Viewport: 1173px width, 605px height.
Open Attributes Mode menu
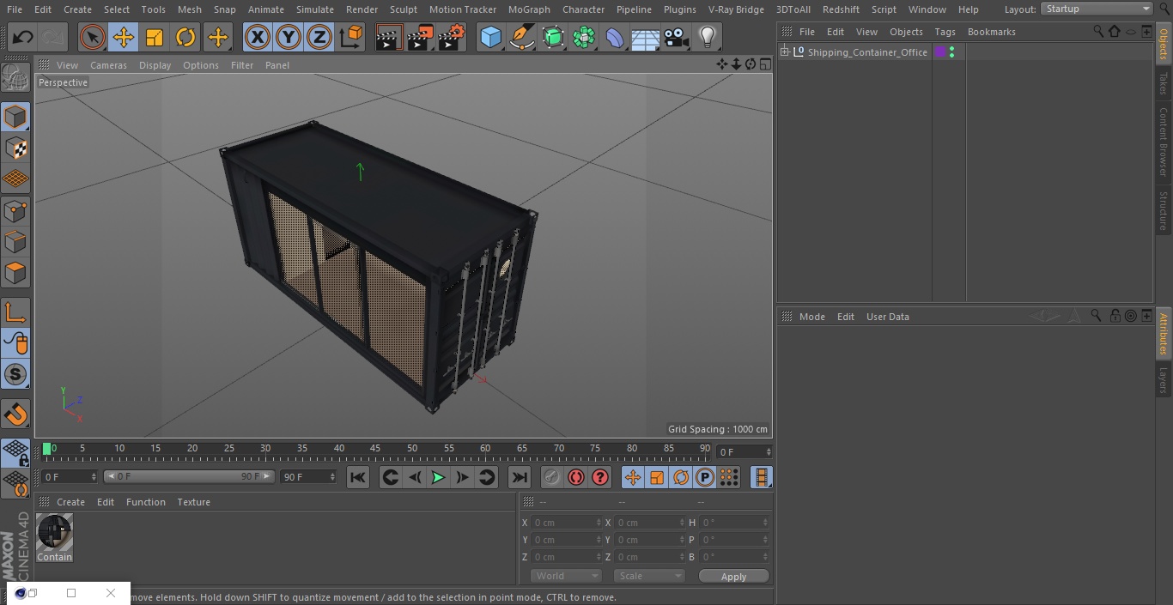[x=811, y=317]
